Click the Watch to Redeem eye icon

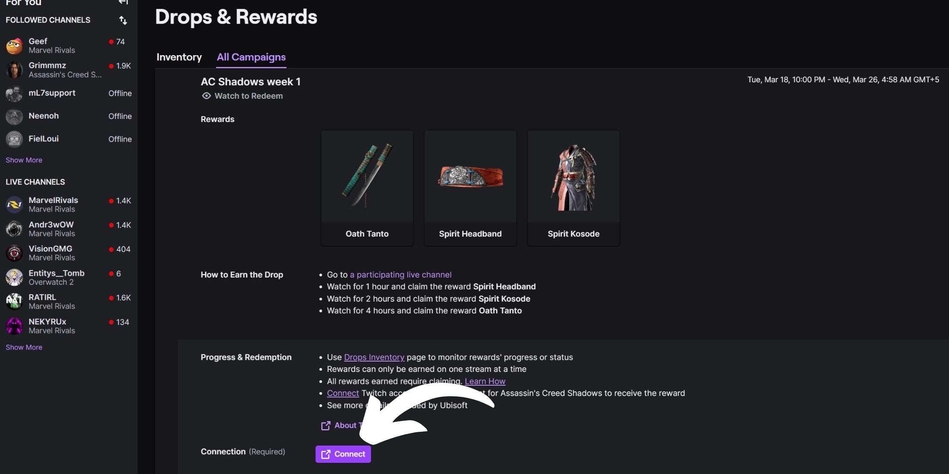(x=207, y=96)
